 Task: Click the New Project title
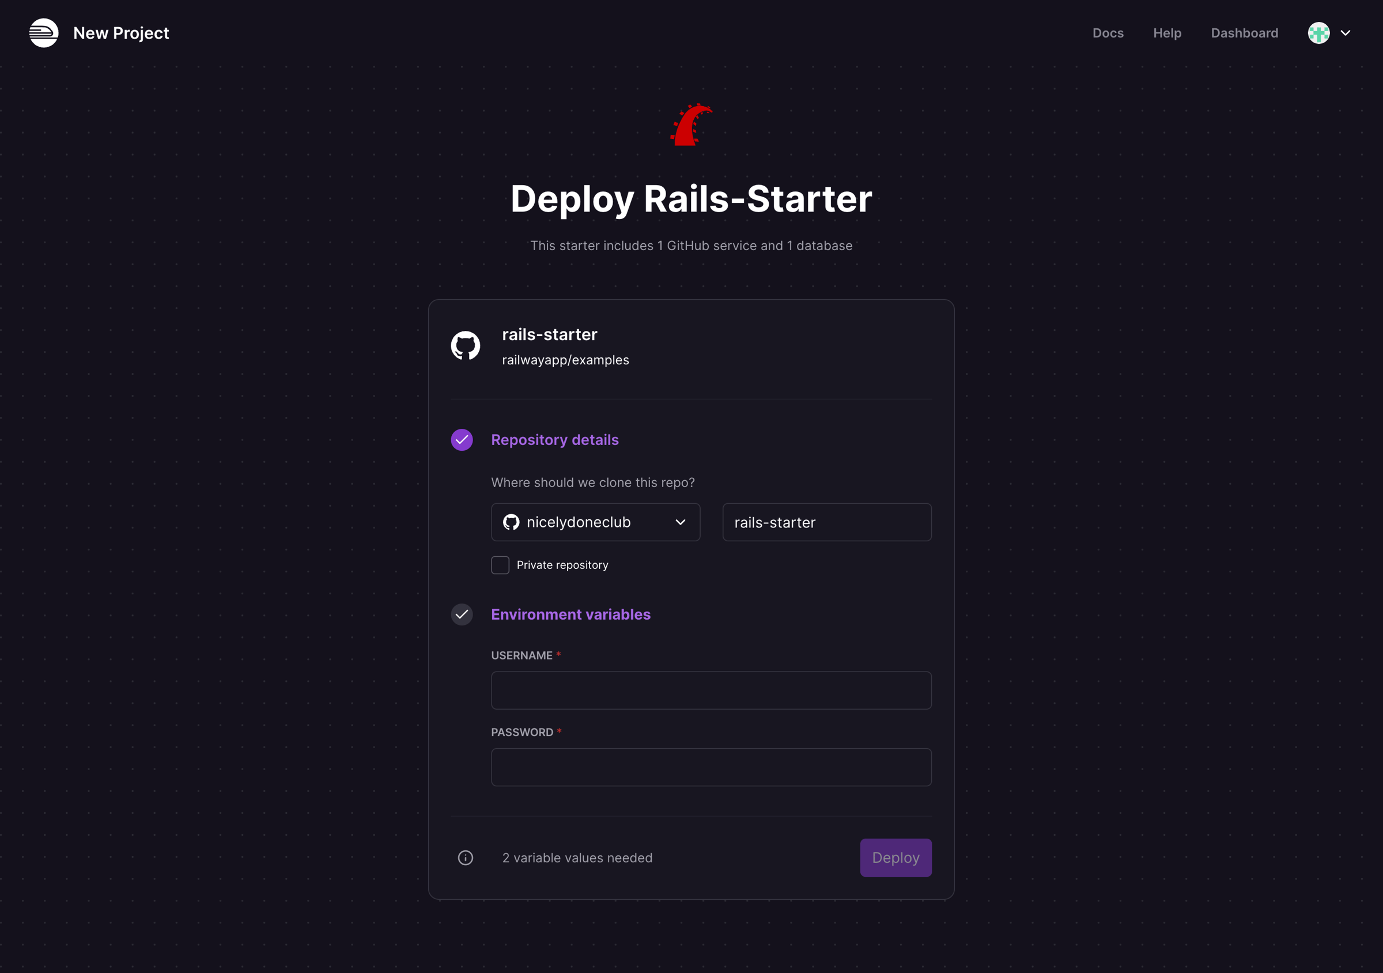point(121,33)
